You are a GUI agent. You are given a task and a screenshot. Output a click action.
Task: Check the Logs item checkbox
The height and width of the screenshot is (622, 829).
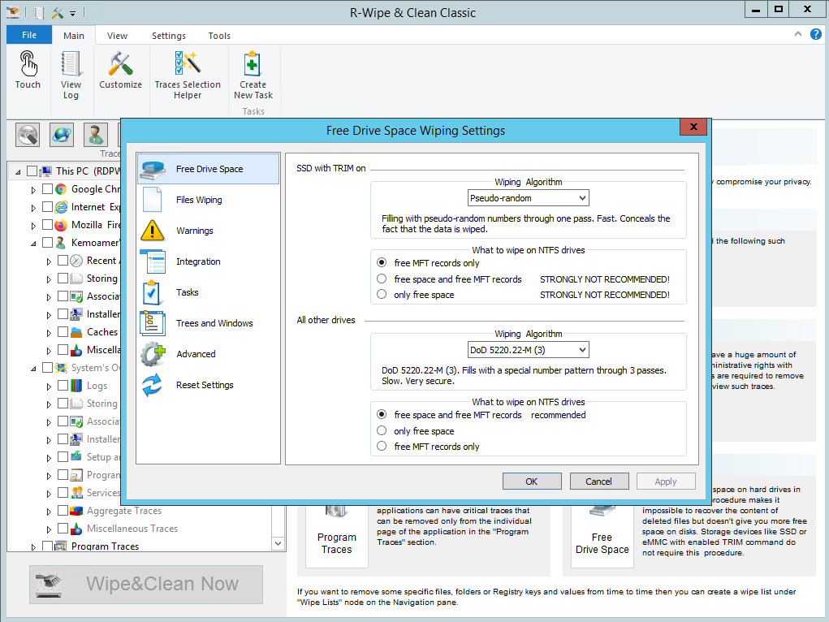pyautogui.click(x=63, y=385)
